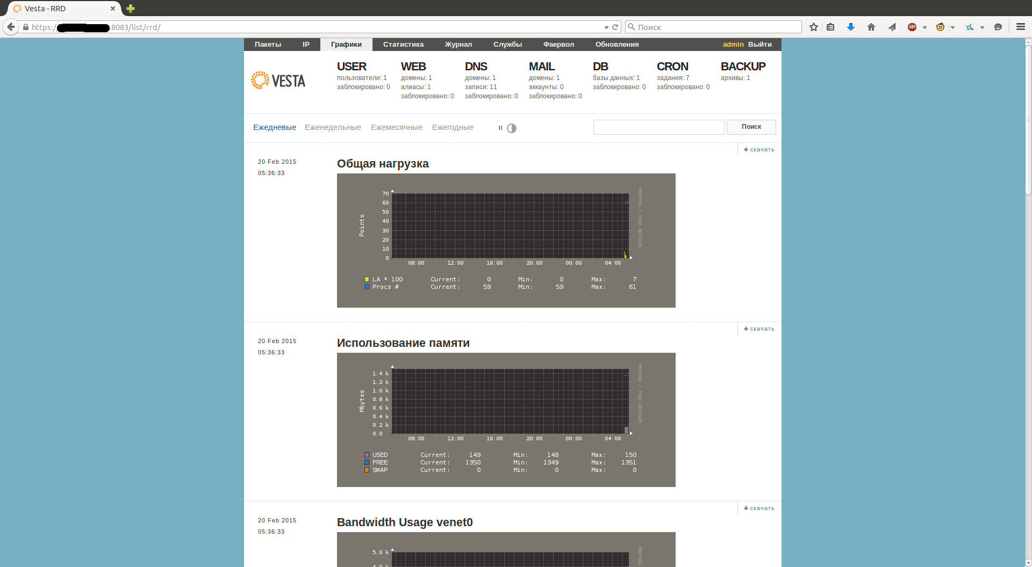The height and width of the screenshot is (567, 1032).
Task: Open the MAIL section
Action: 541,67
